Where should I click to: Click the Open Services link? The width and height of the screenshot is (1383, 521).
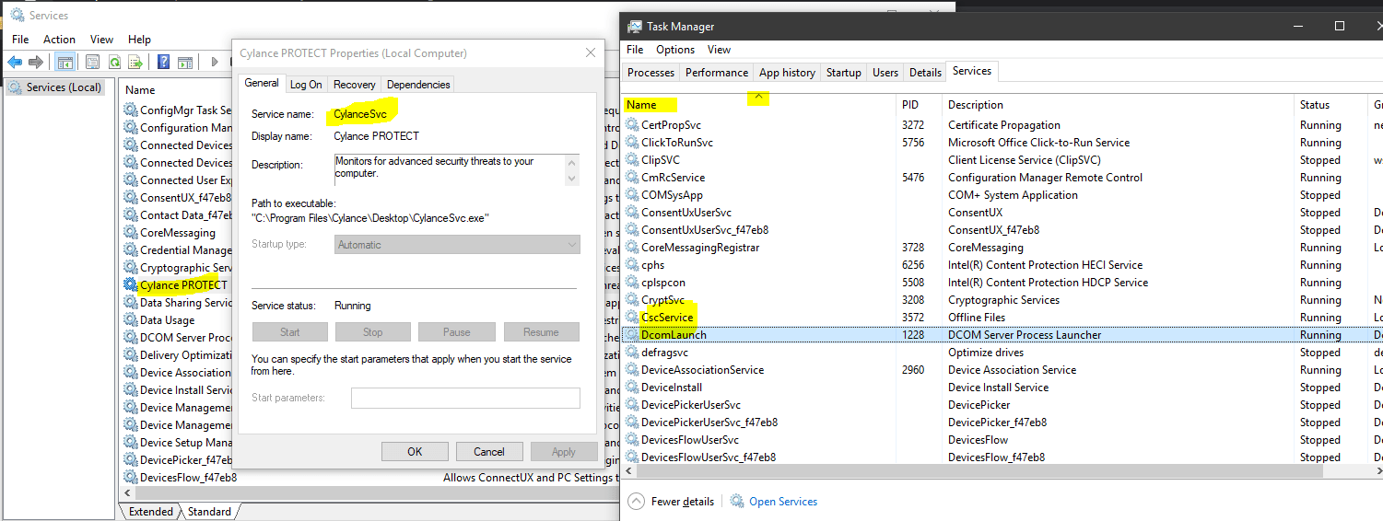783,502
